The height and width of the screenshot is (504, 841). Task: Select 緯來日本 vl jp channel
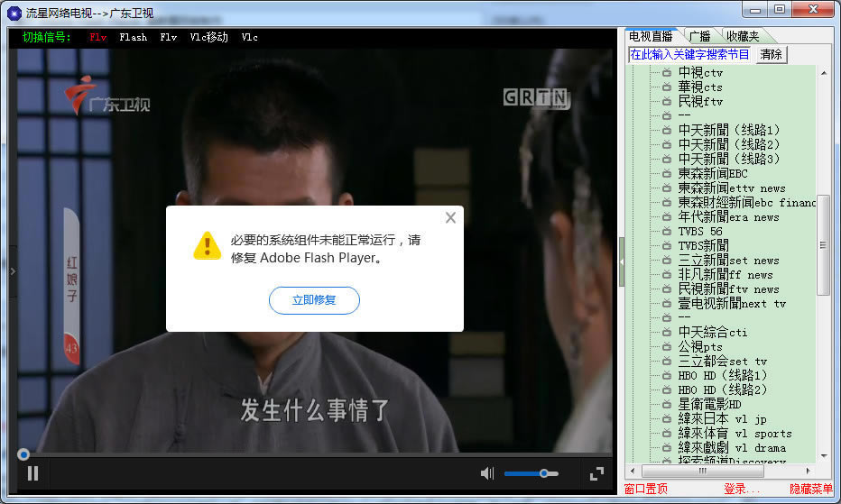722,418
